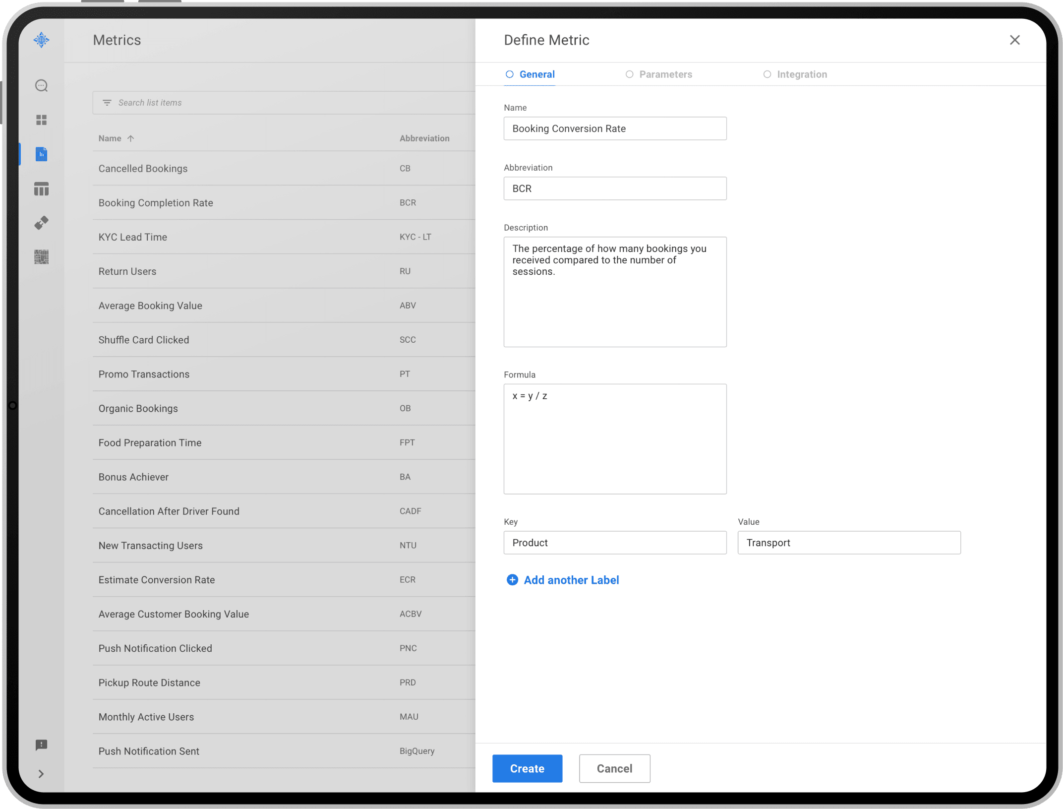Focus the Abbreviation input field

tap(615, 188)
